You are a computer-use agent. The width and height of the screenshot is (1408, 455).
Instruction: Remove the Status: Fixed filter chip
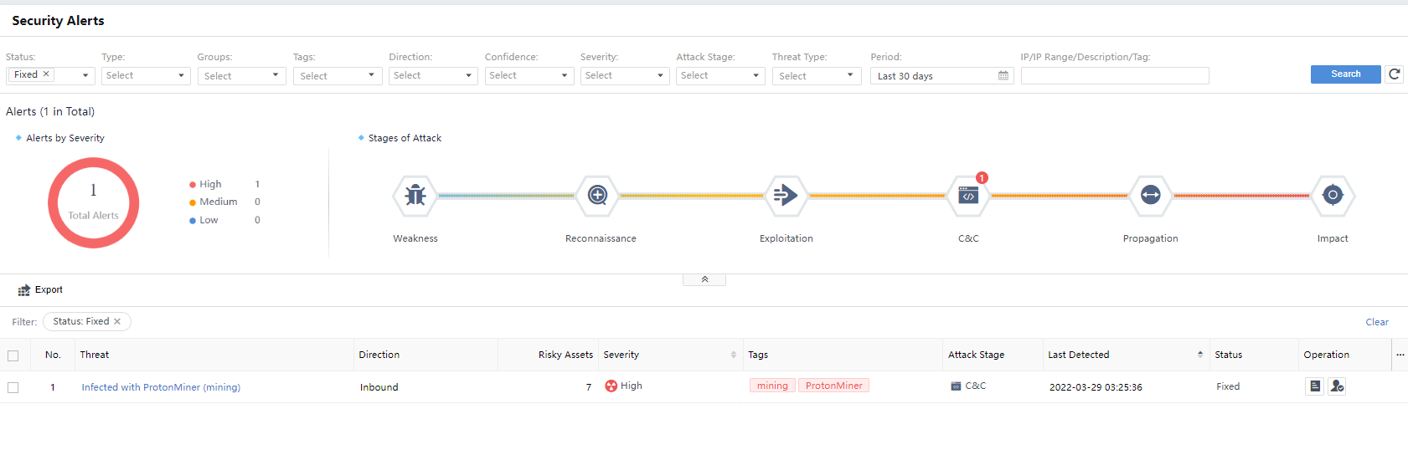tap(117, 322)
